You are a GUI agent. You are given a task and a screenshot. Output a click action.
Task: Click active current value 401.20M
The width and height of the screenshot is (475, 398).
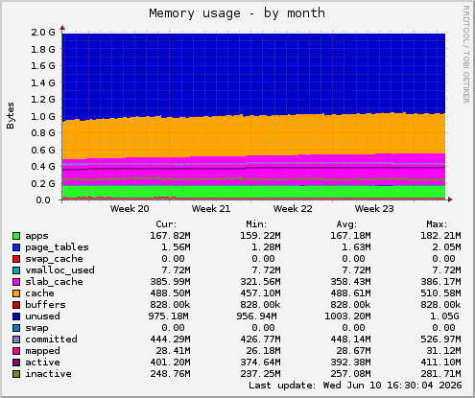pyautogui.click(x=170, y=363)
